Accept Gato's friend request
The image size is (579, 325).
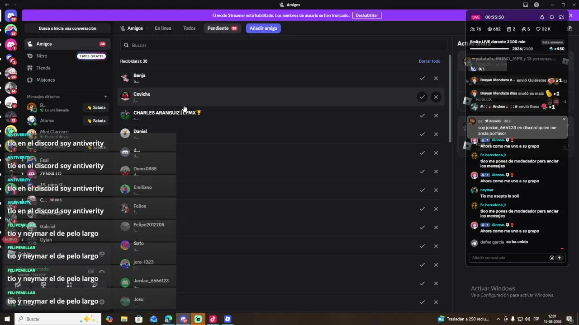(x=422, y=246)
